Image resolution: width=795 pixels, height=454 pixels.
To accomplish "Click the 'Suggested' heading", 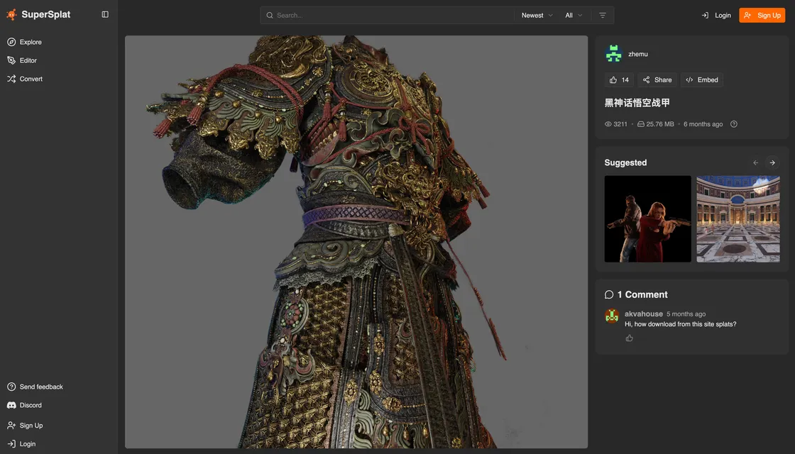I will point(625,162).
